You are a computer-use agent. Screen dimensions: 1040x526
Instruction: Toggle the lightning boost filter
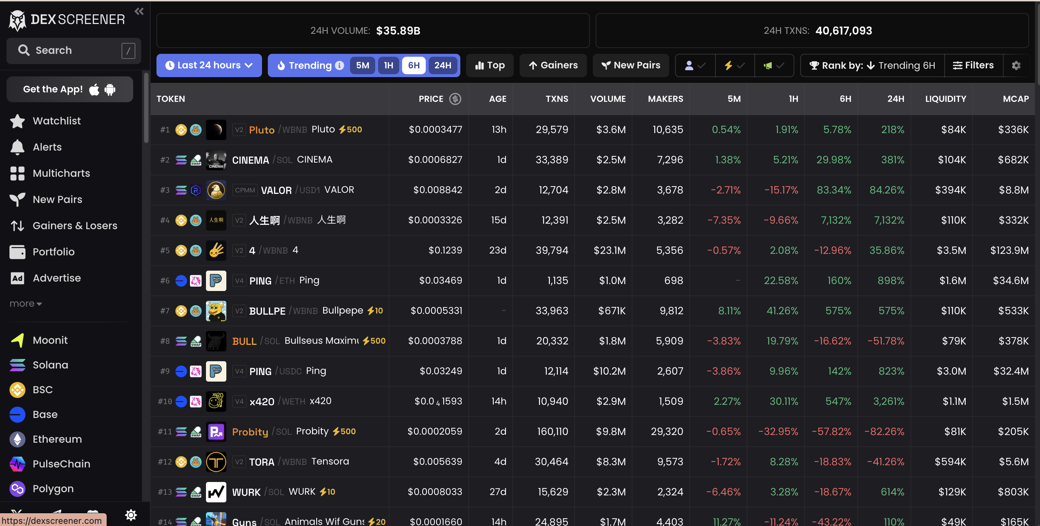[734, 65]
